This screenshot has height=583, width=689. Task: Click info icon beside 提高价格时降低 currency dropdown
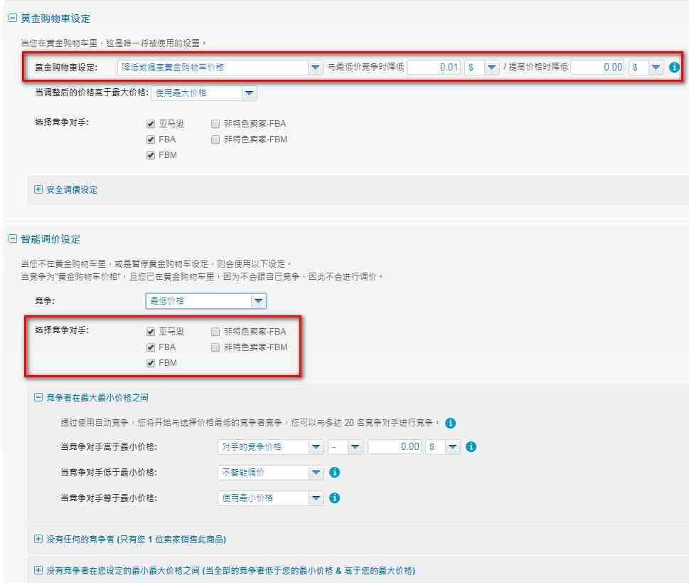[674, 68]
